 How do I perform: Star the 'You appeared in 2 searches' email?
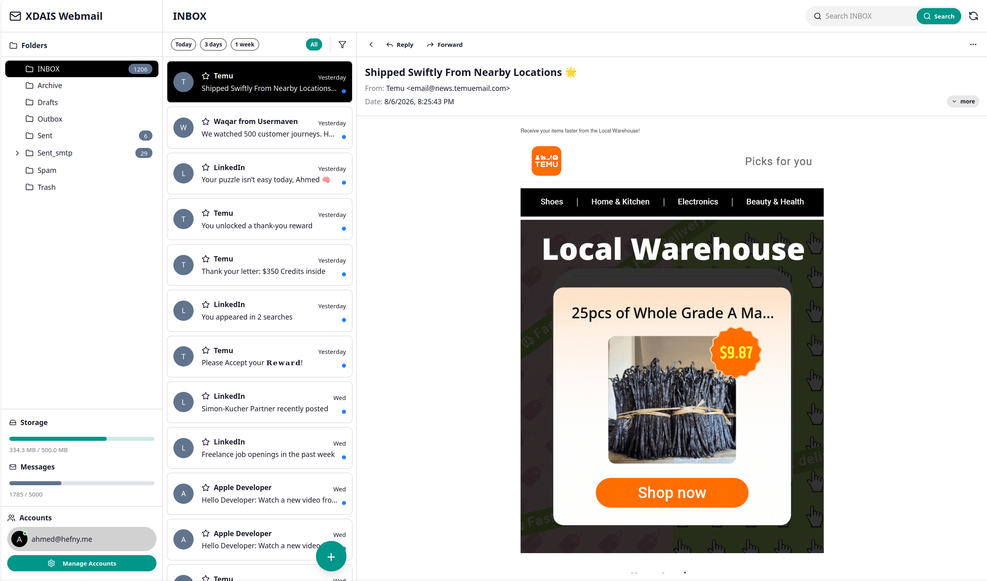point(206,304)
